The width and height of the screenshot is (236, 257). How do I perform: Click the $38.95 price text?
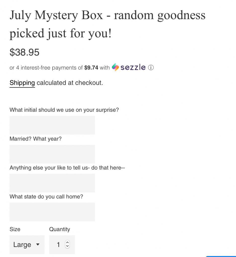pos(24,52)
